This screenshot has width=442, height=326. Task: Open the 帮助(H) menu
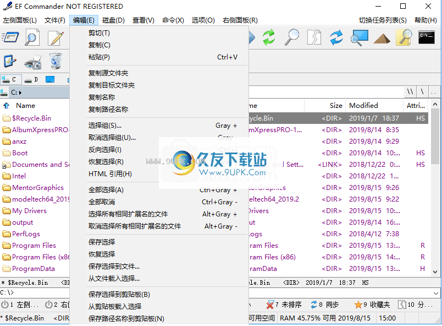(426, 20)
